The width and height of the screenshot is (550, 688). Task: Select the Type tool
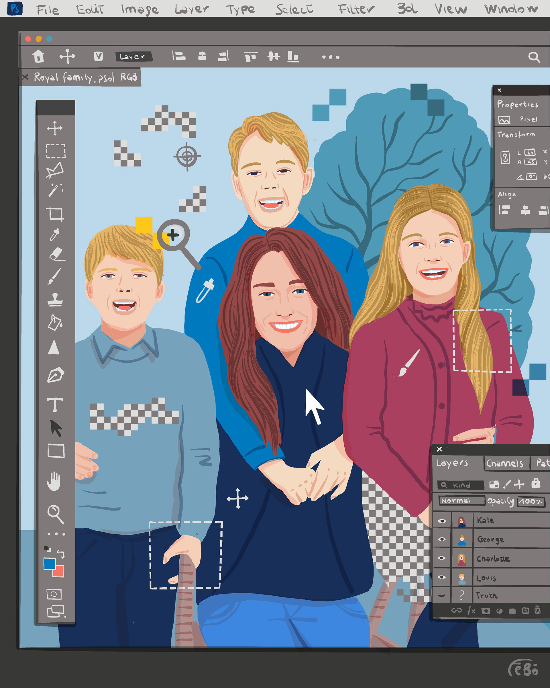click(x=55, y=405)
